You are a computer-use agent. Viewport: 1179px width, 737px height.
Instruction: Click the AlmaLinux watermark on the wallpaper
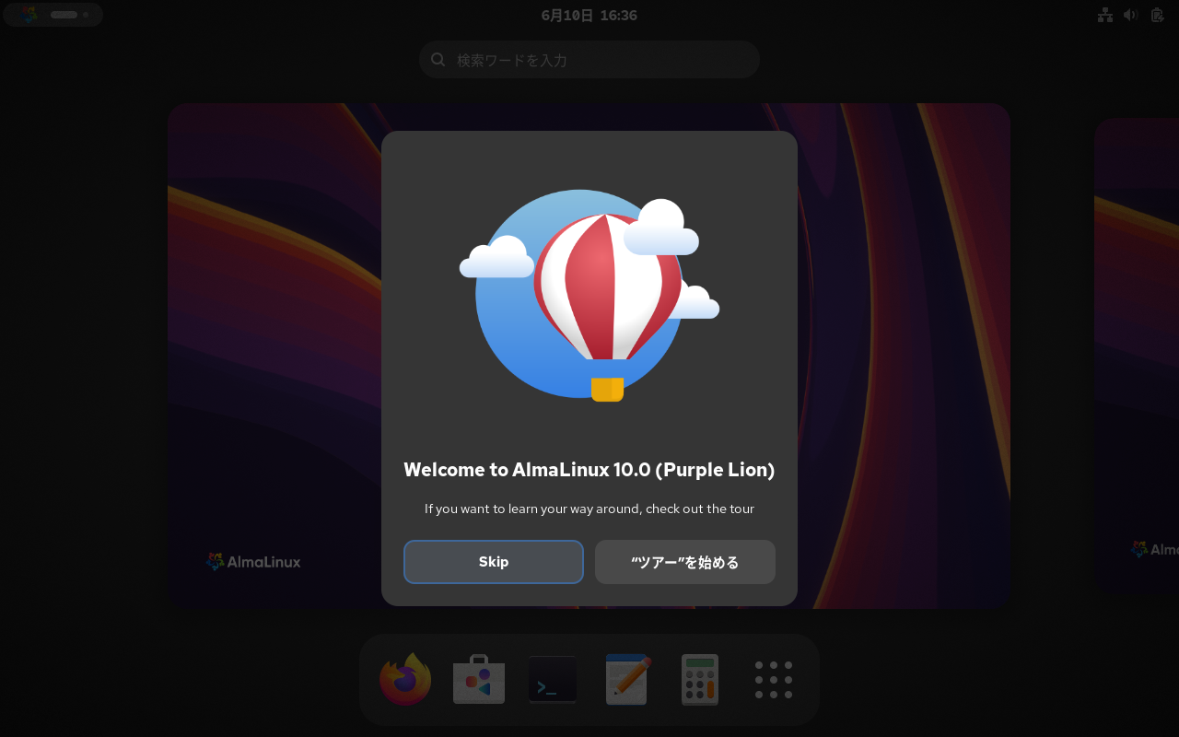254,561
